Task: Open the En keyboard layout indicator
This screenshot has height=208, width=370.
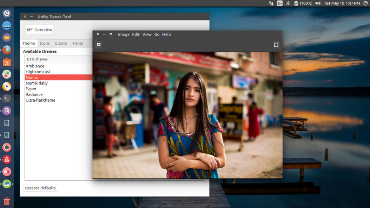Action: tap(279, 3)
